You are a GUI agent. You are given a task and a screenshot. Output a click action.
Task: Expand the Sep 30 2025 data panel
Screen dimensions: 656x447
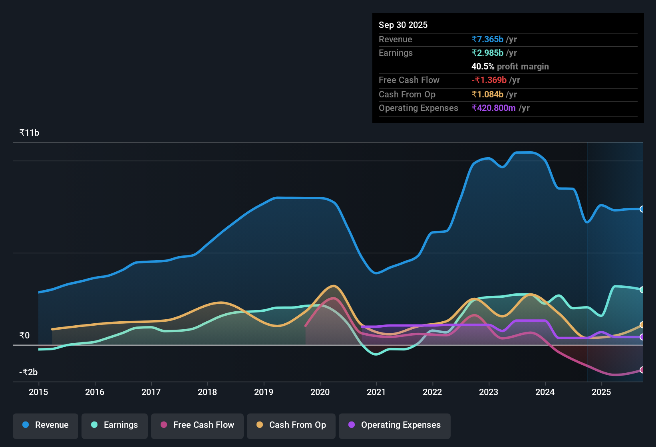coord(403,25)
